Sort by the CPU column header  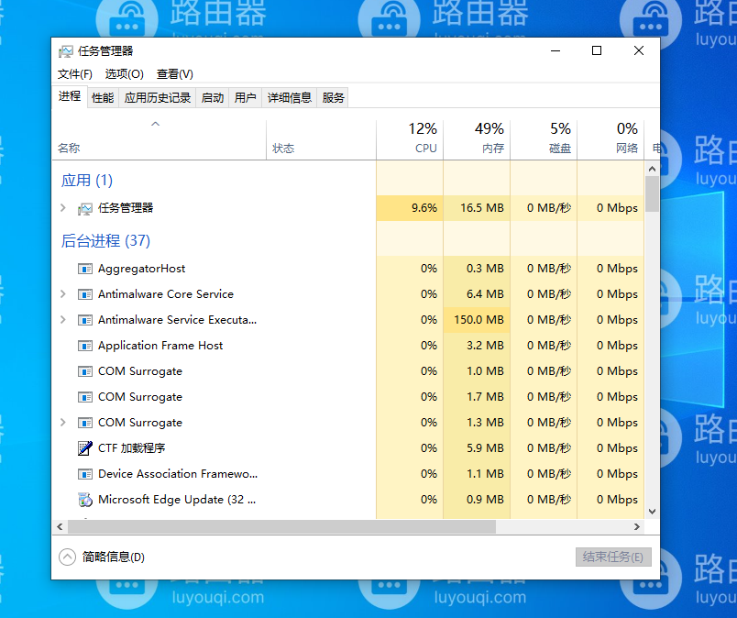tap(410, 139)
